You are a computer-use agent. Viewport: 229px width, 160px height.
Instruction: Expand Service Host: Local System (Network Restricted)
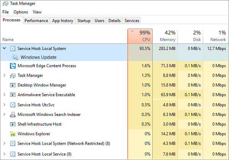(4, 143)
